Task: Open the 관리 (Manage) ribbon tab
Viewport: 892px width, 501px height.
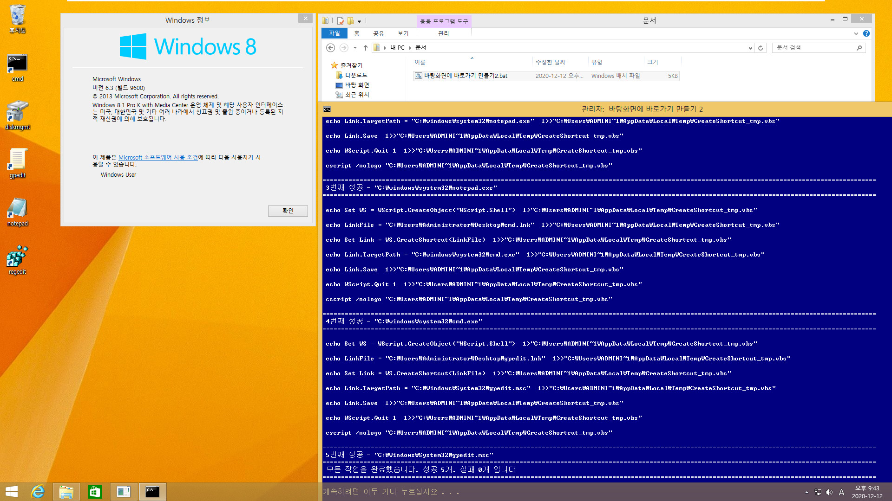Action: coord(444,33)
